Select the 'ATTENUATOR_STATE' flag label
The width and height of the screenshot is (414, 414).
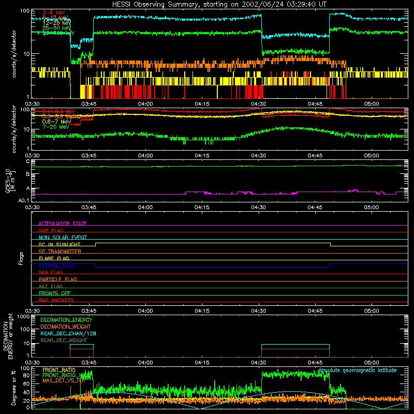63,224
